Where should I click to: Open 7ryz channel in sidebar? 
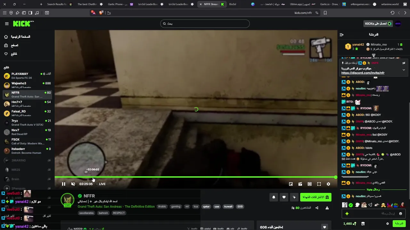click(27, 123)
